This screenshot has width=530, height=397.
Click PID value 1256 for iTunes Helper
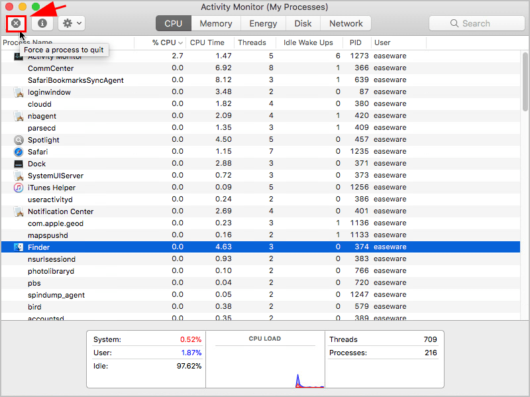click(x=359, y=188)
